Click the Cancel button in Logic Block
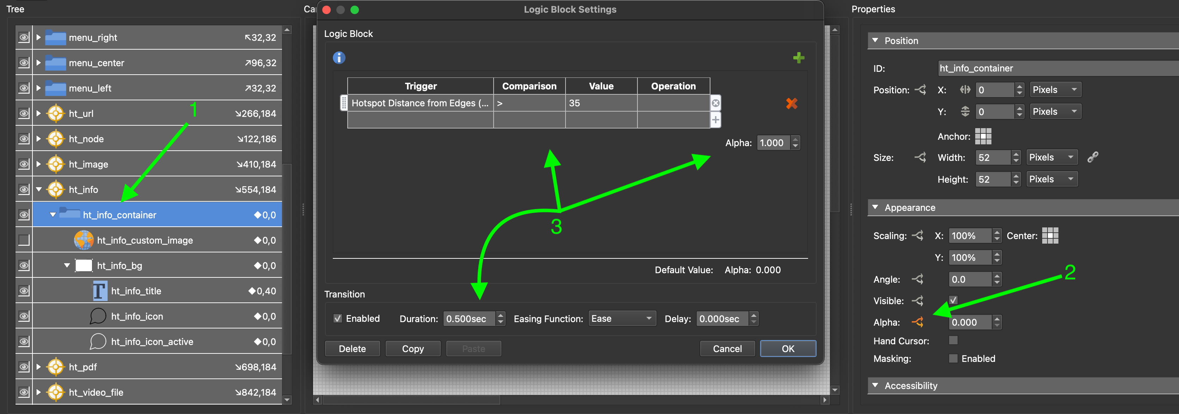Viewport: 1179px width, 414px height. tap(726, 348)
